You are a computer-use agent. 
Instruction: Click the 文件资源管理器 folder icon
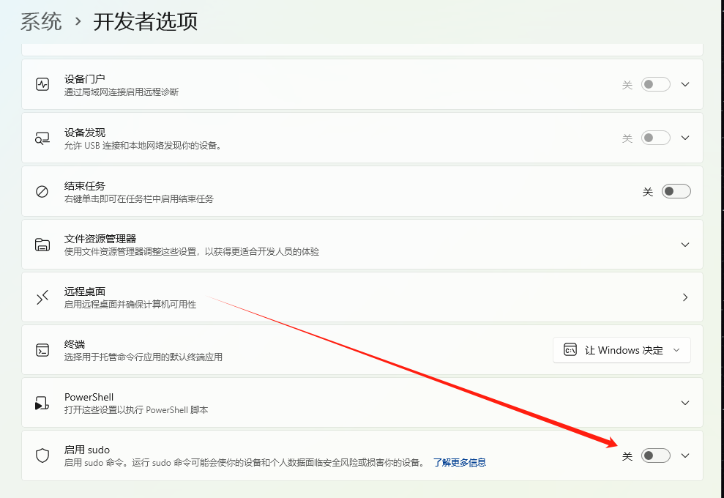pyautogui.click(x=42, y=244)
